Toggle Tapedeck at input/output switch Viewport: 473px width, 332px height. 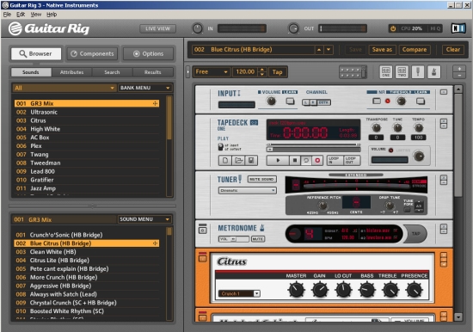click(x=221, y=147)
